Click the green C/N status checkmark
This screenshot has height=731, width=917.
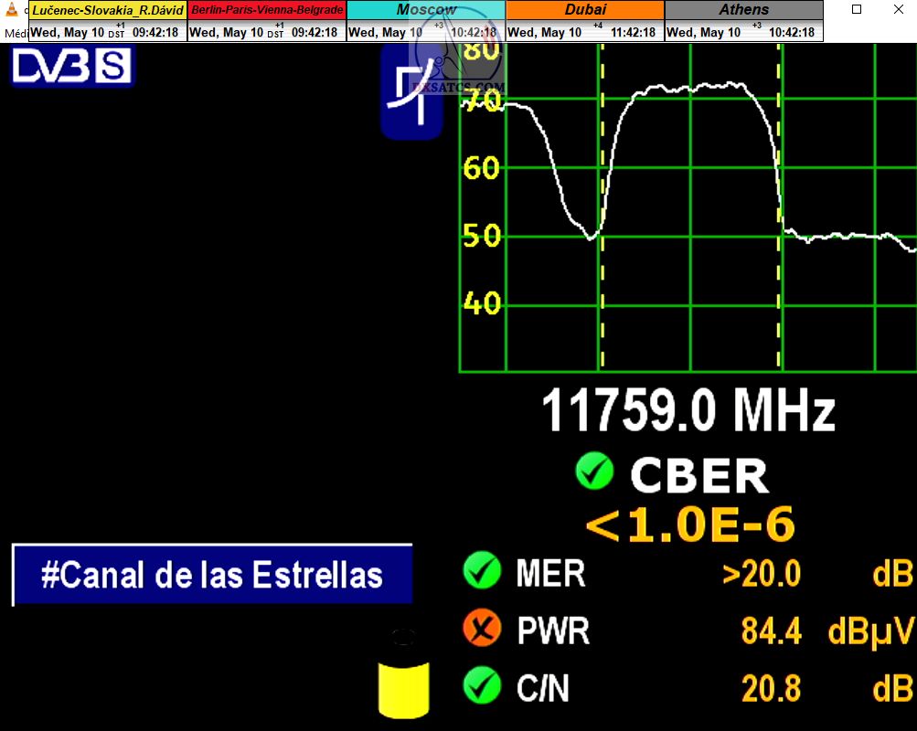[482, 686]
